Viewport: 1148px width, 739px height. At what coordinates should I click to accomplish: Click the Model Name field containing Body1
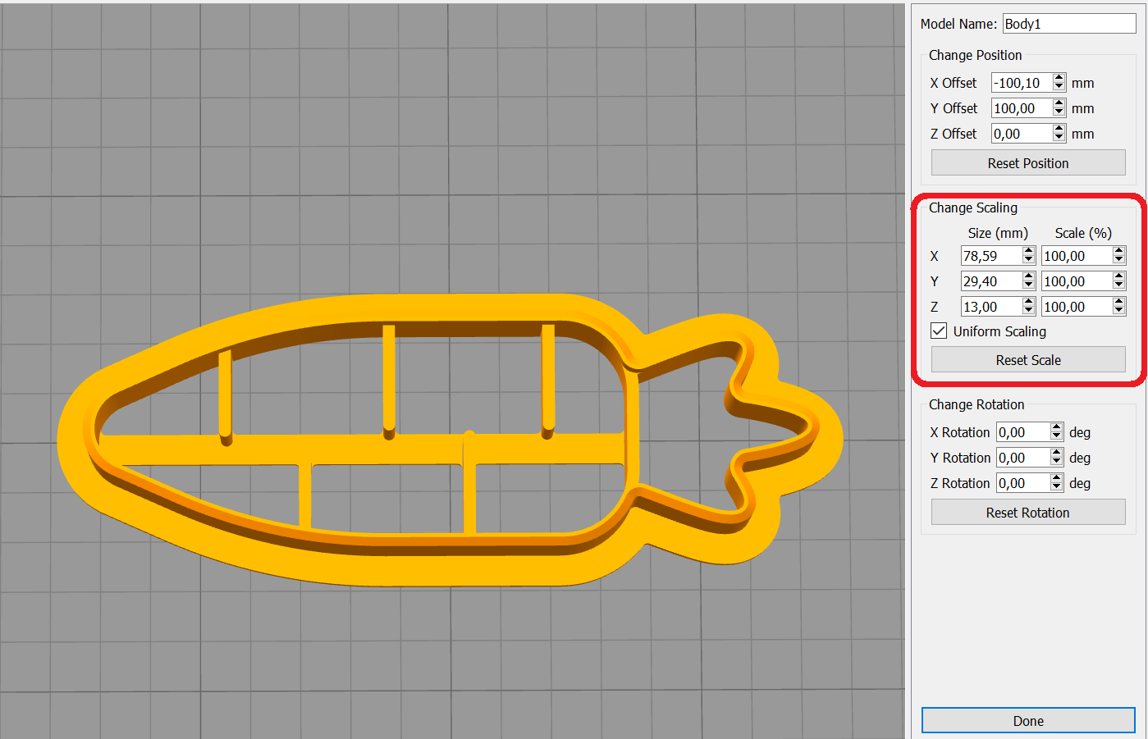click(1068, 24)
